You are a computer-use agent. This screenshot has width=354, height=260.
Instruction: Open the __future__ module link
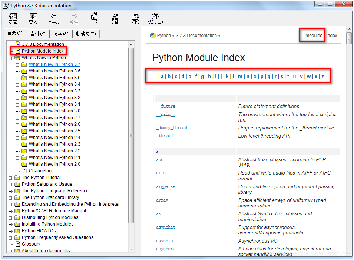pos(168,106)
